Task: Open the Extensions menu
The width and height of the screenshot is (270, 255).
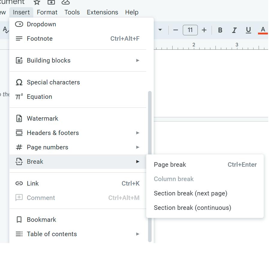Action: tap(102, 12)
